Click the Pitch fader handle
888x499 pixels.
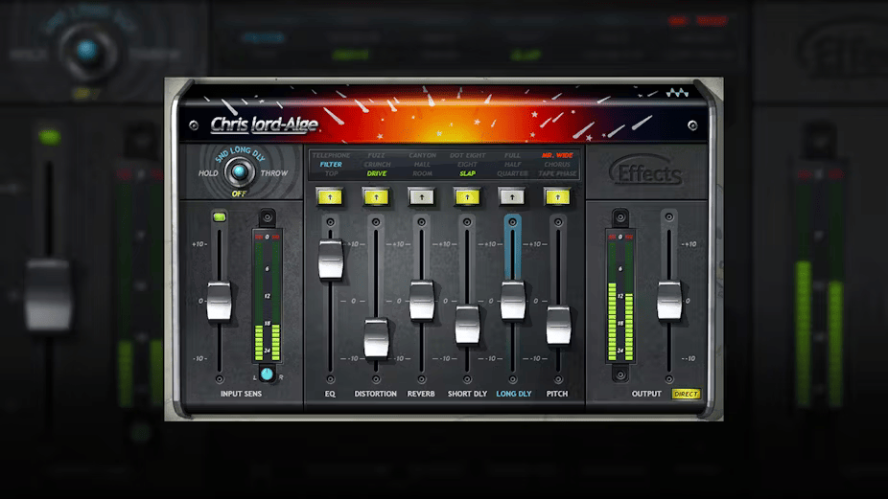tap(558, 325)
